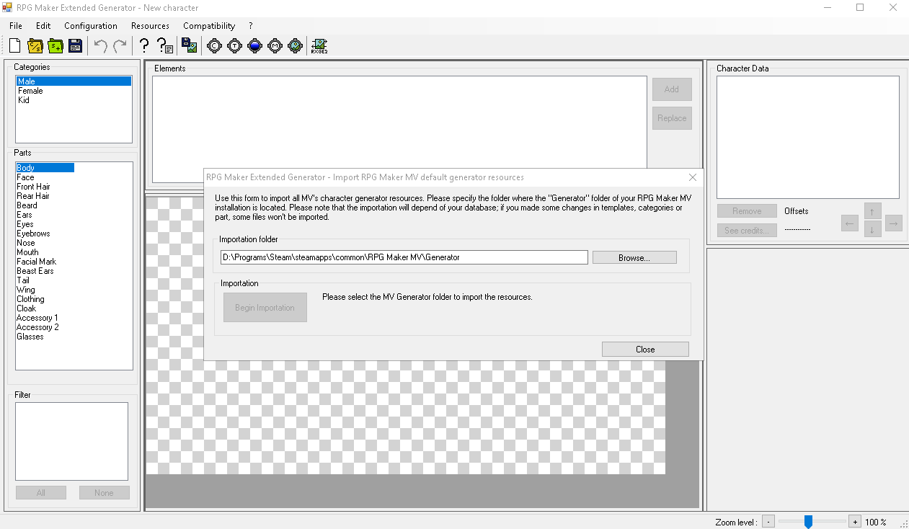909x529 pixels.
Task: Click the down offset arrow button
Action: (872, 230)
